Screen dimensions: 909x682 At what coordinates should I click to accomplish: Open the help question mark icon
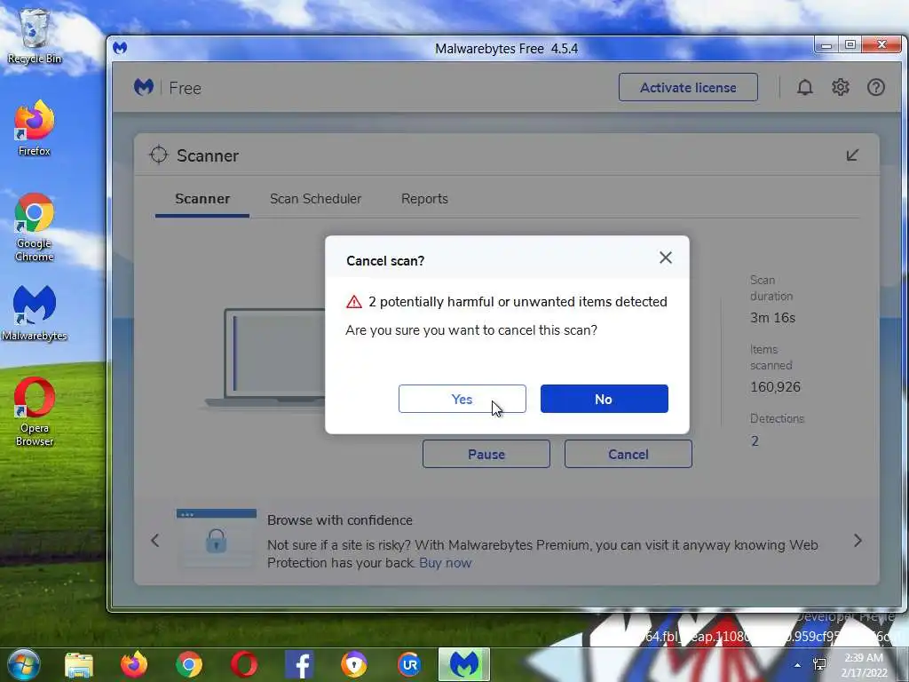click(876, 88)
